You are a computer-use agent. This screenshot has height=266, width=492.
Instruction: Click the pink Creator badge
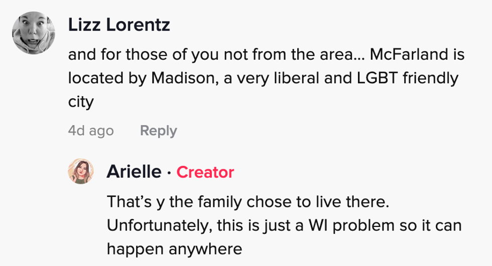[x=205, y=172]
